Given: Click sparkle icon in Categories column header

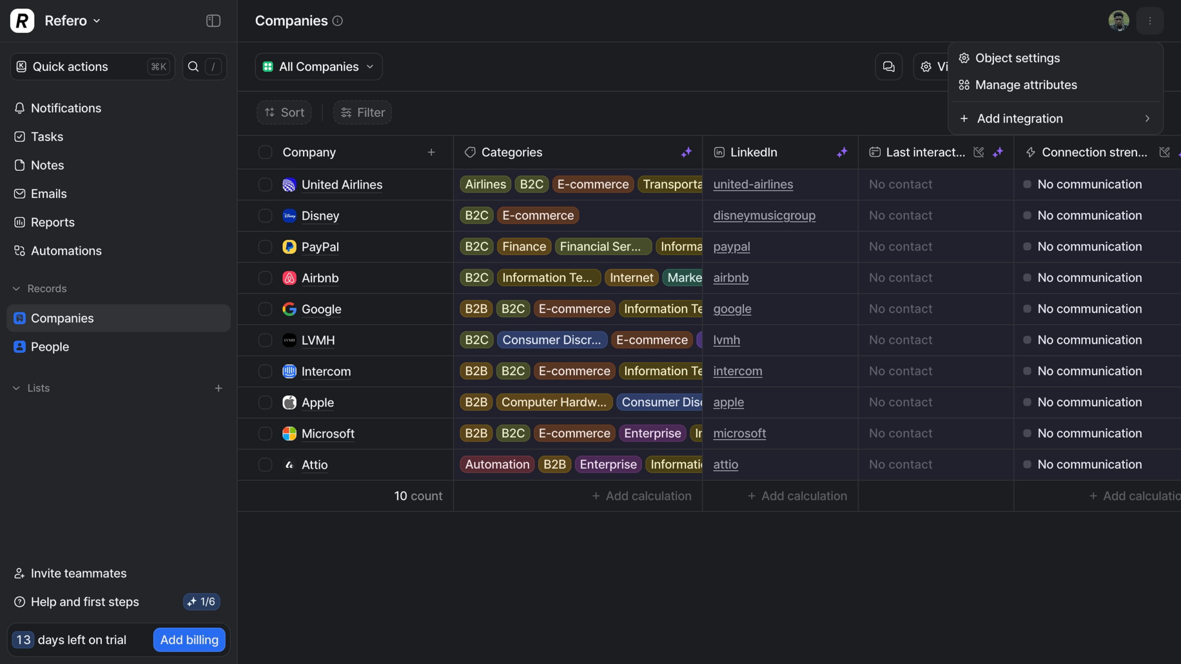Looking at the screenshot, I should pos(686,152).
